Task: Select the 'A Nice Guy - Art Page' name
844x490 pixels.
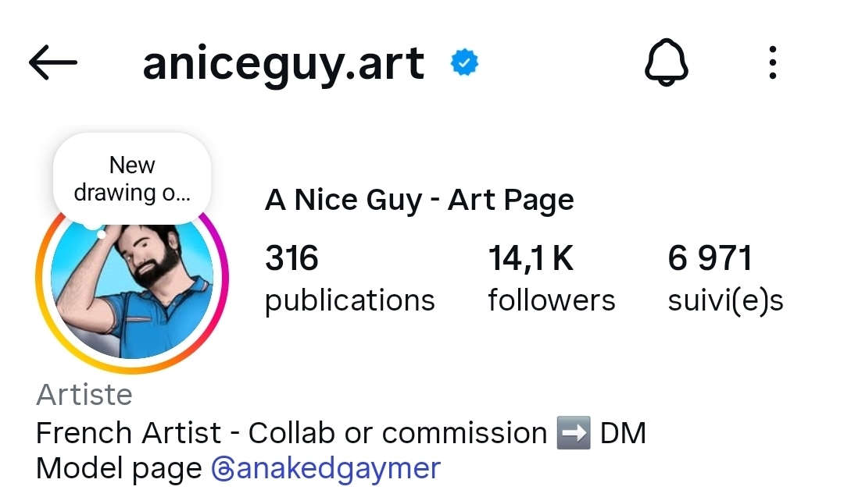Action: [x=420, y=201]
